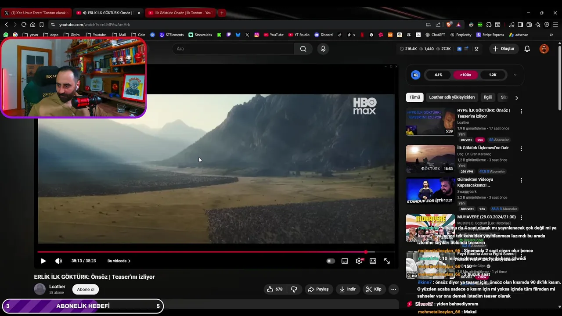
Task: Open Brave Shields lion icon
Action: coord(449,25)
